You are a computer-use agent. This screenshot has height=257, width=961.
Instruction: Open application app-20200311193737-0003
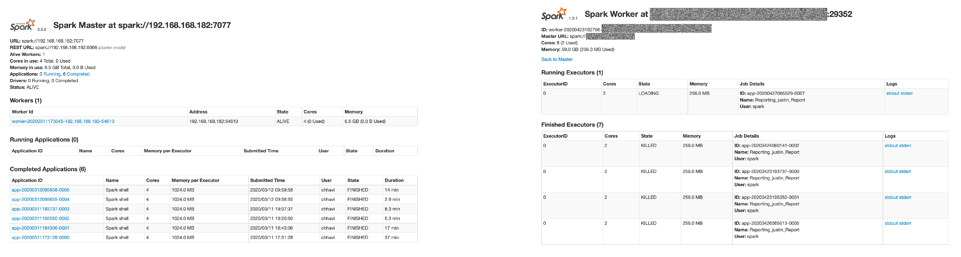click(40, 209)
